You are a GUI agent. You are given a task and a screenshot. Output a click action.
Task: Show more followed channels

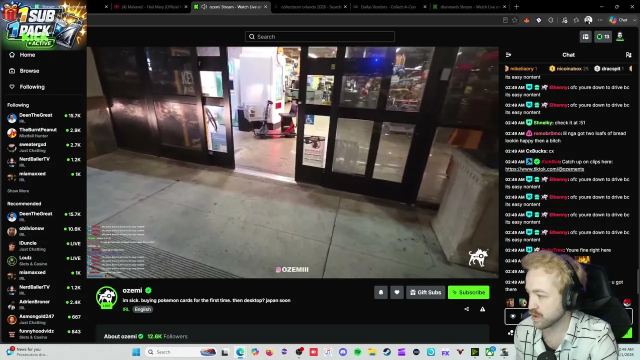(x=18, y=191)
